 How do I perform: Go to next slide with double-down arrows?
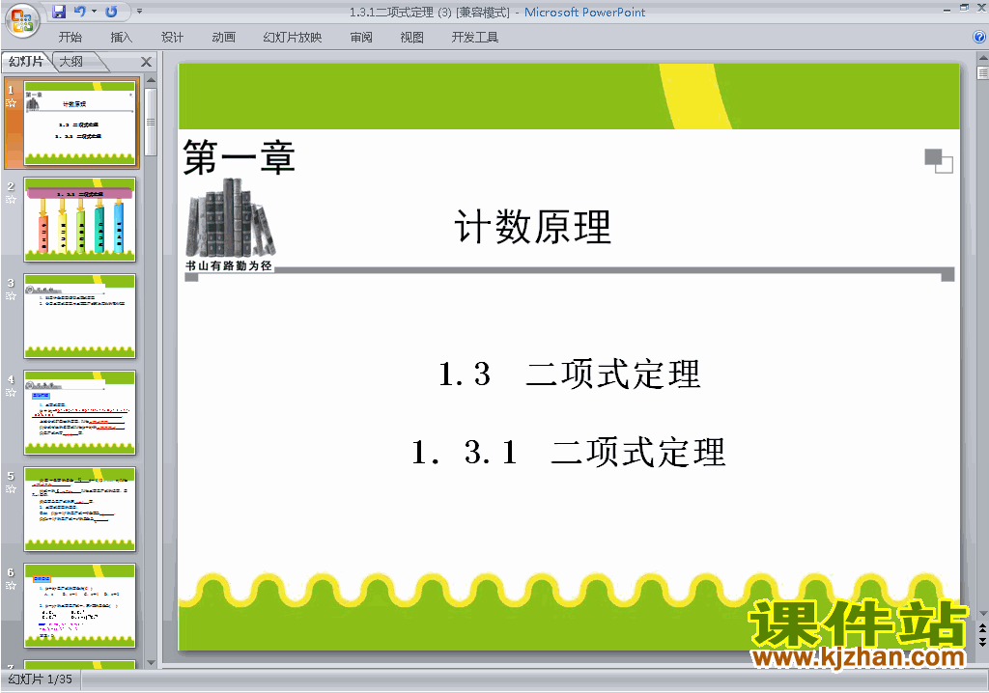pyautogui.click(x=982, y=642)
